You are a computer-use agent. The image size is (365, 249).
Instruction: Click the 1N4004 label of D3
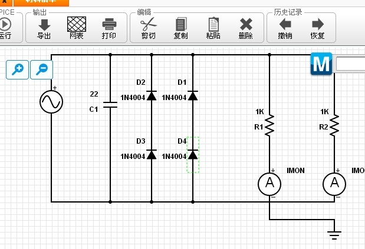pos(133,157)
